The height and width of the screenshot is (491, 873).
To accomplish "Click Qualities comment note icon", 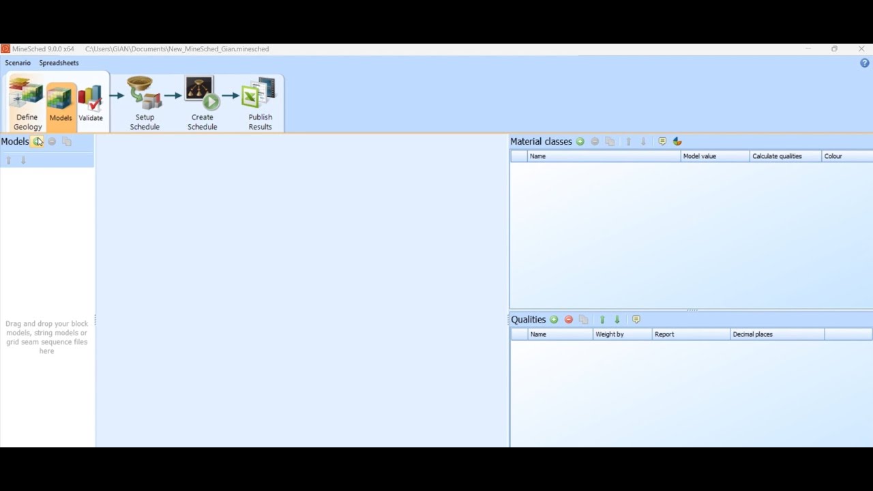I will pyautogui.click(x=636, y=319).
